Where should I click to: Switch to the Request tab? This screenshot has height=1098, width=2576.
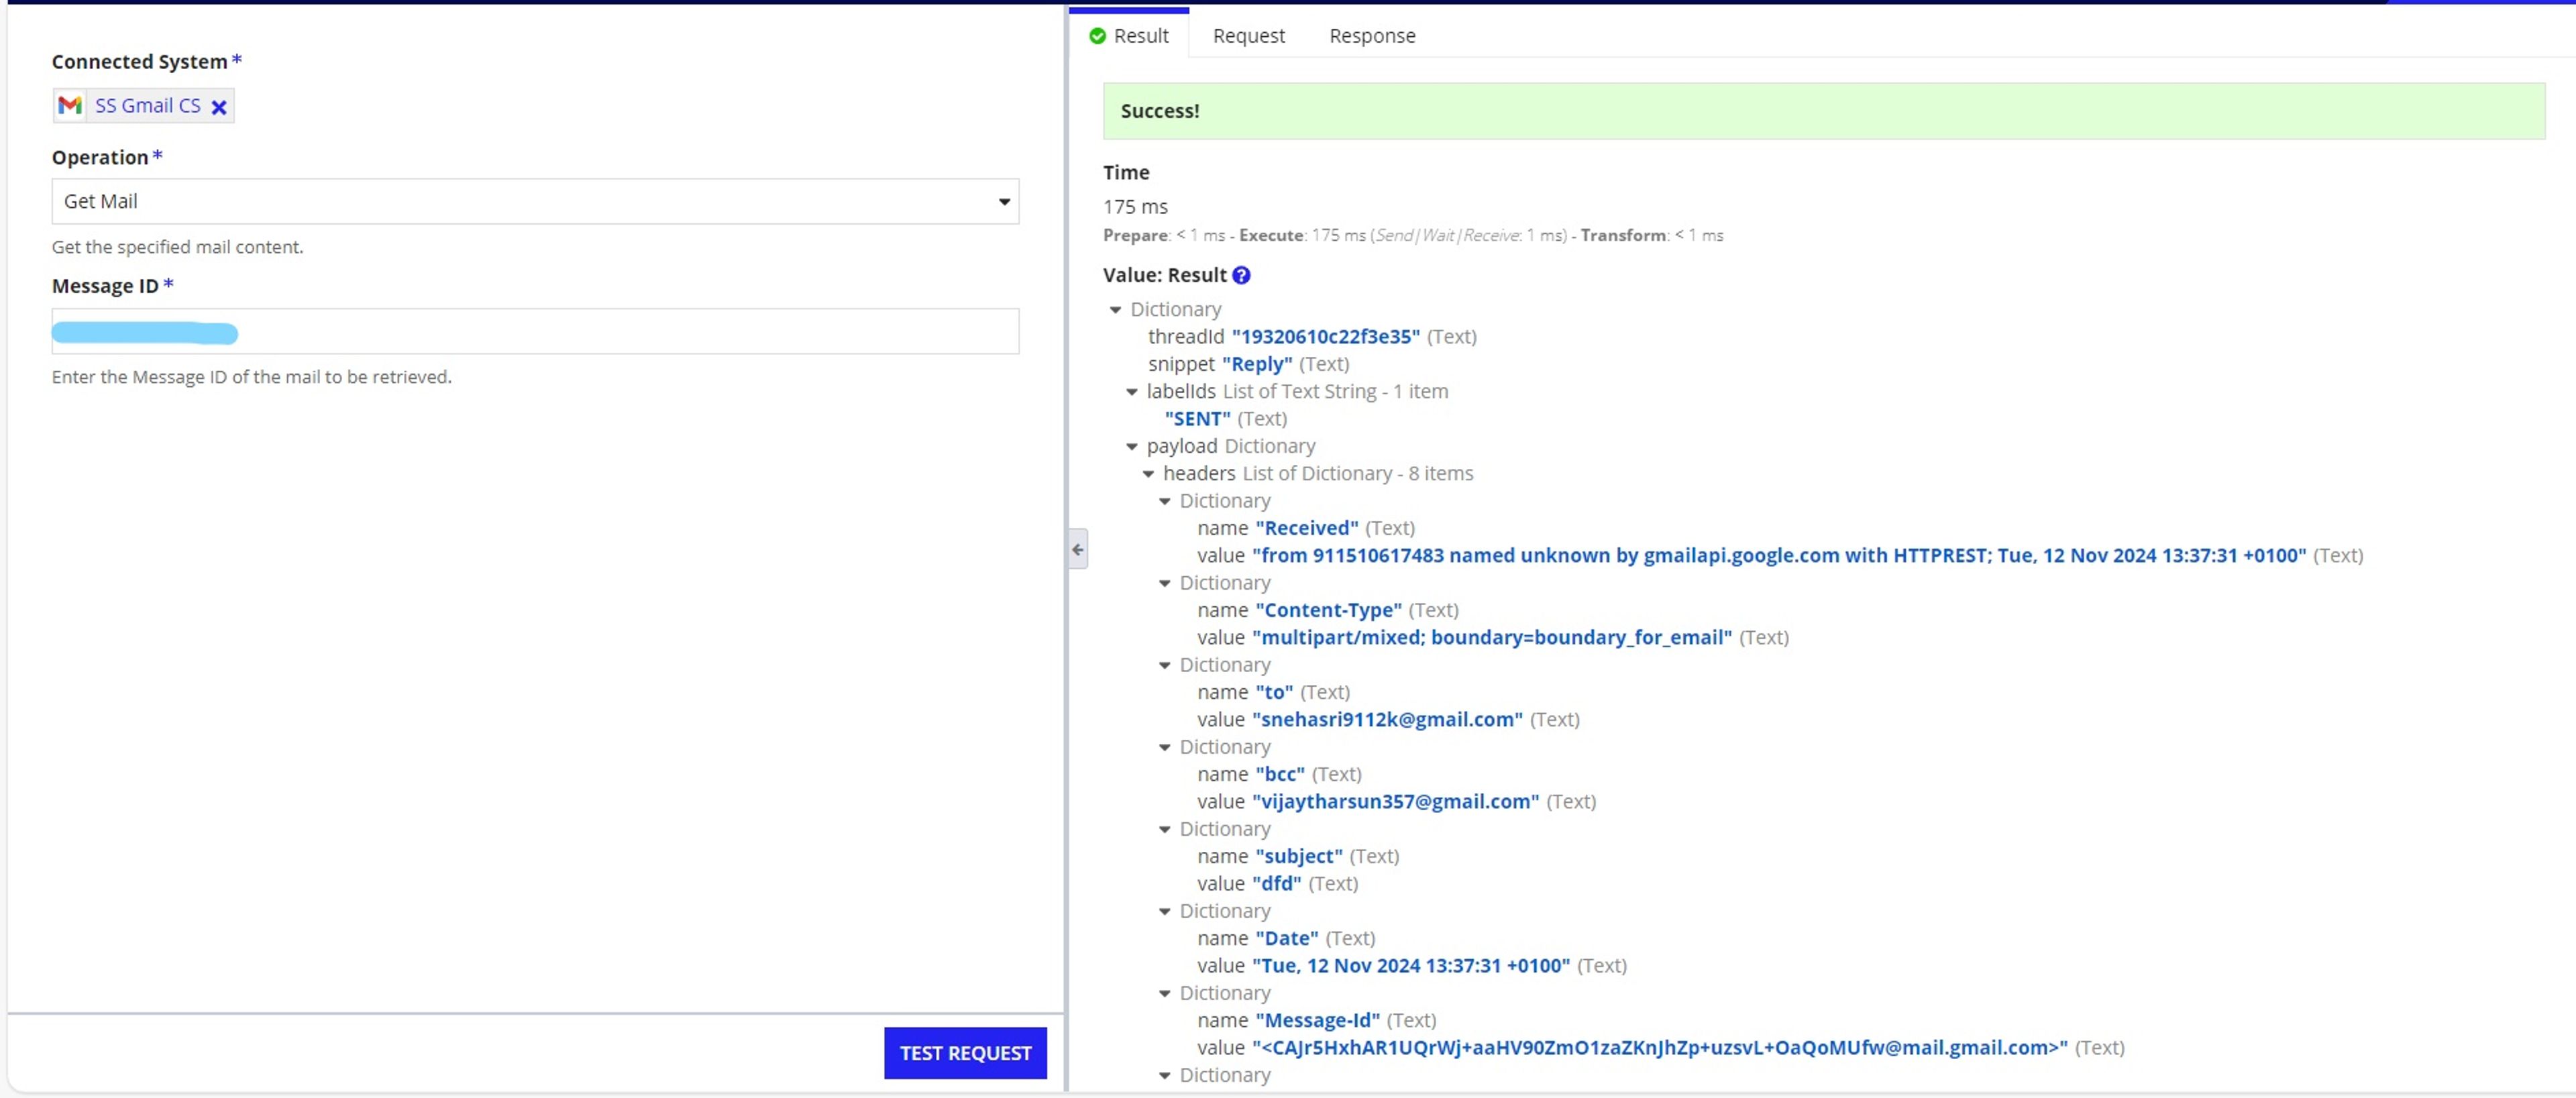point(1249,35)
